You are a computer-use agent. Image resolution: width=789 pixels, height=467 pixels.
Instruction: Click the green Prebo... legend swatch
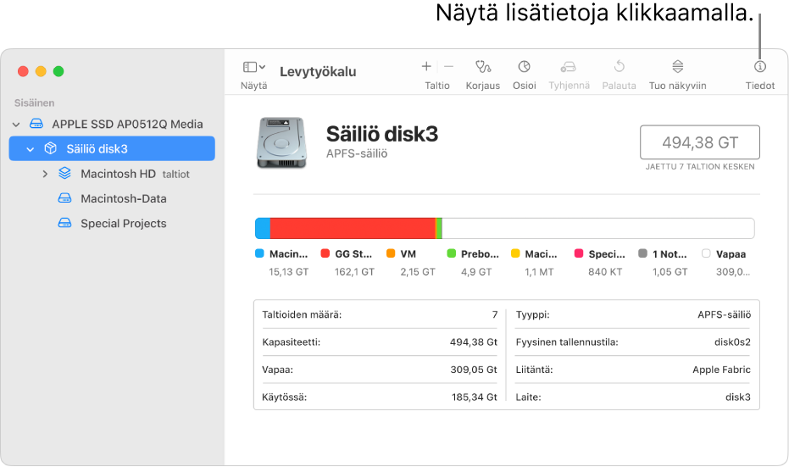451,253
